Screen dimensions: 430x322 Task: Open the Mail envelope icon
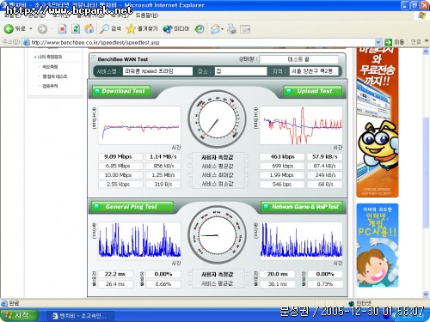pyautogui.click(x=215, y=29)
